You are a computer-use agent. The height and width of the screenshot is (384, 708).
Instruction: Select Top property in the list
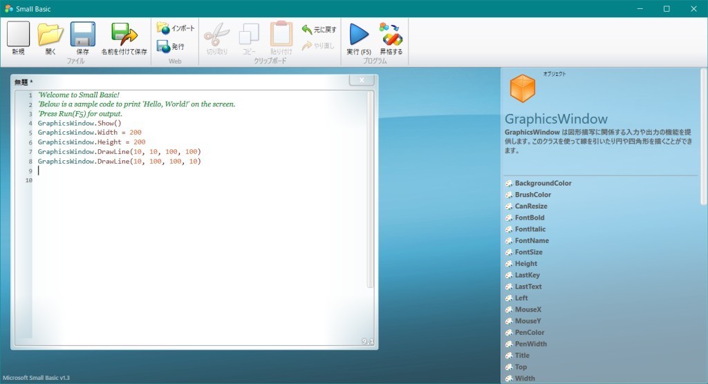[x=521, y=367]
